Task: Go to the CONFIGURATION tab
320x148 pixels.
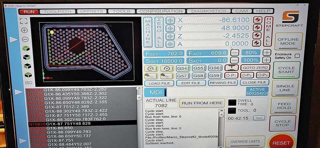Action: [161, 11]
